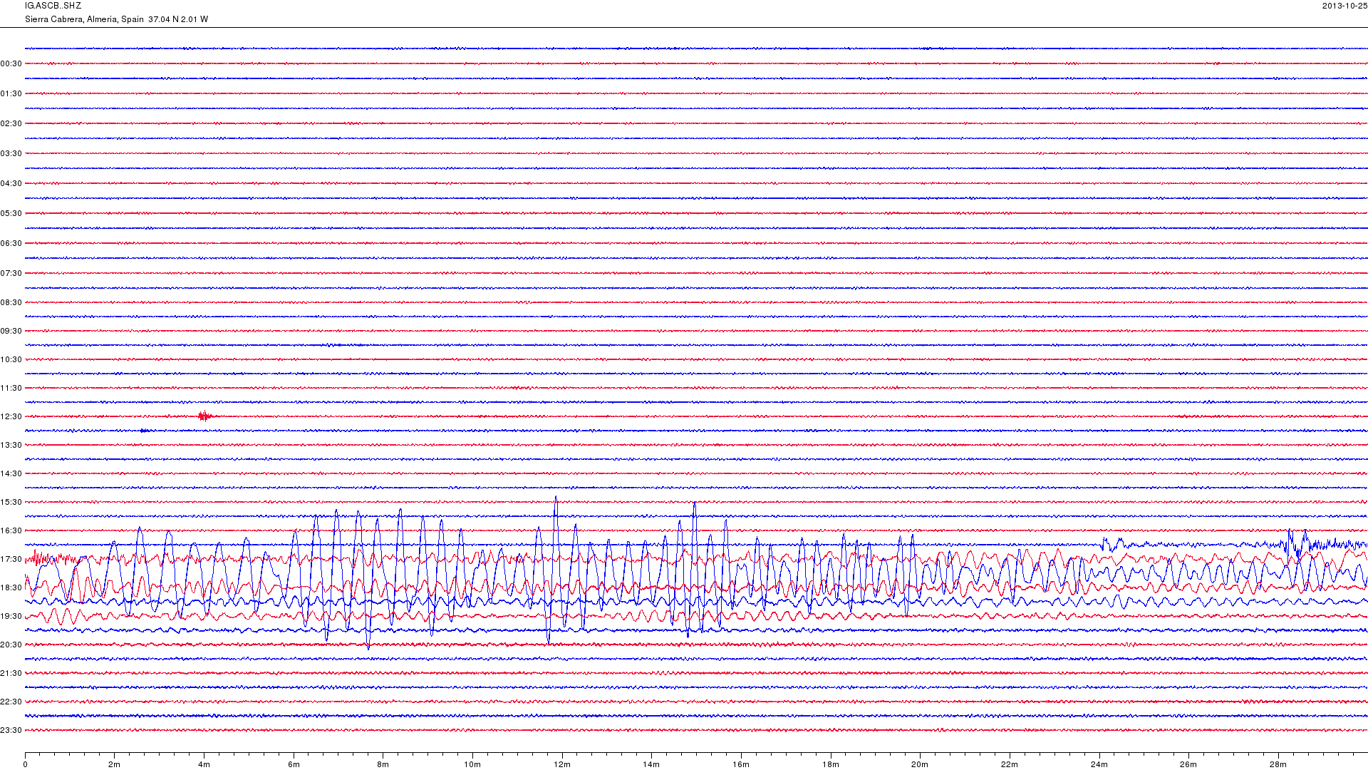Click the 6m axis tick label
The height and width of the screenshot is (770, 1368).
(x=294, y=765)
